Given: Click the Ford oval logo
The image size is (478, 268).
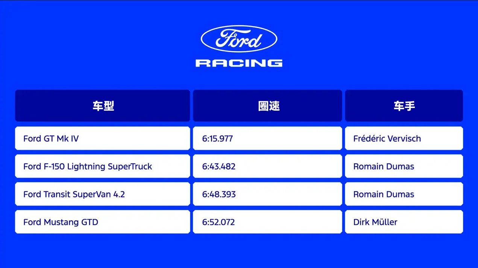Looking at the screenshot, I should point(239,39).
